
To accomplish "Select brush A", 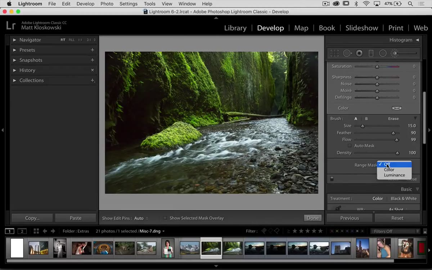I will pos(356,119).
